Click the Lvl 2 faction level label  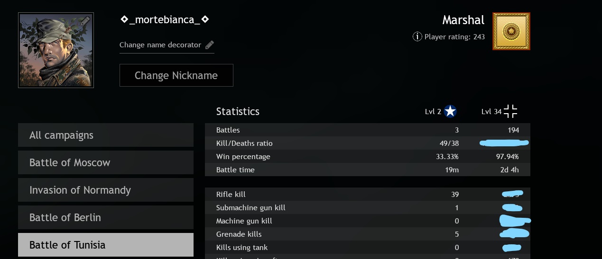(x=433, y=112)
